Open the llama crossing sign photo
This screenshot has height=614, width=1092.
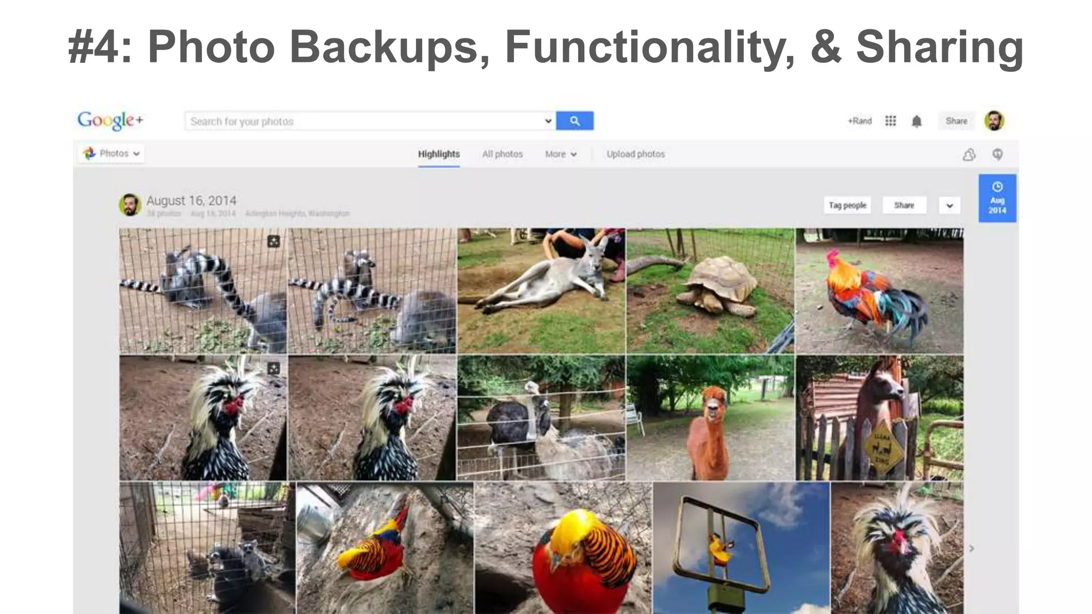[880, 418]
